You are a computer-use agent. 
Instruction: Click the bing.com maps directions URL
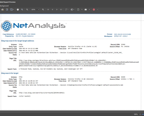pyautogui.click(x=79, y=63)
